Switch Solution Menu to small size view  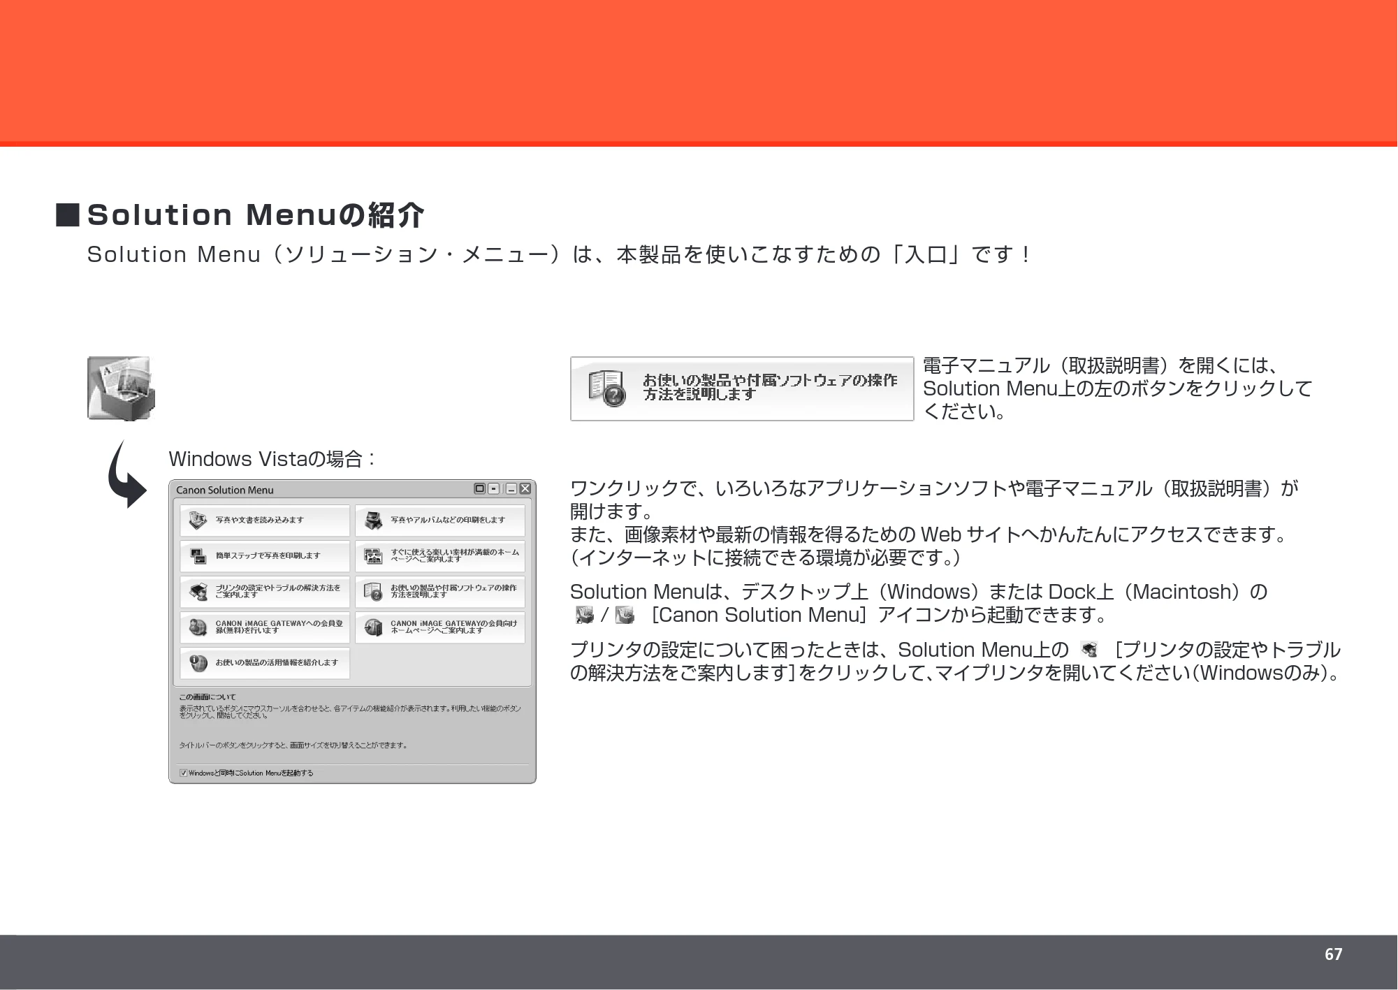493,488
